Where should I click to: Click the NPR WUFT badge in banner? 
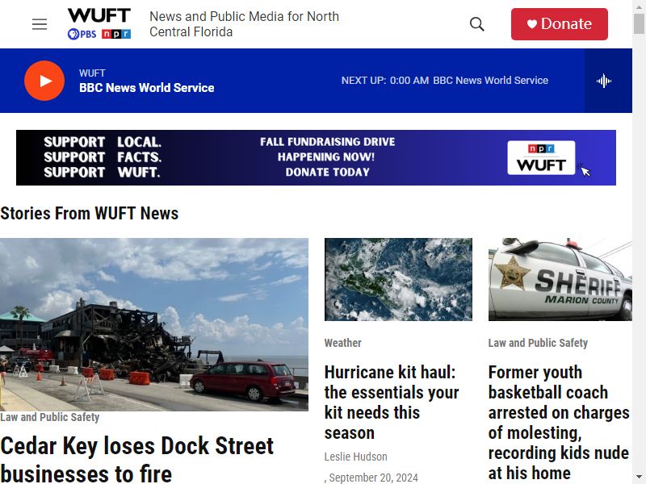541,157
